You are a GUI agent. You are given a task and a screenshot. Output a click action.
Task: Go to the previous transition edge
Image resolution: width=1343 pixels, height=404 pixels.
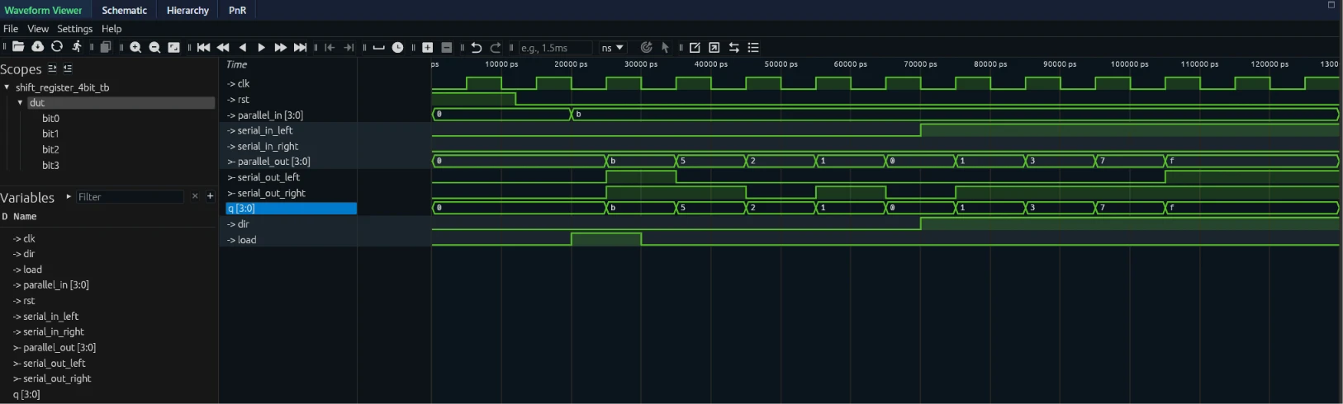330,47
